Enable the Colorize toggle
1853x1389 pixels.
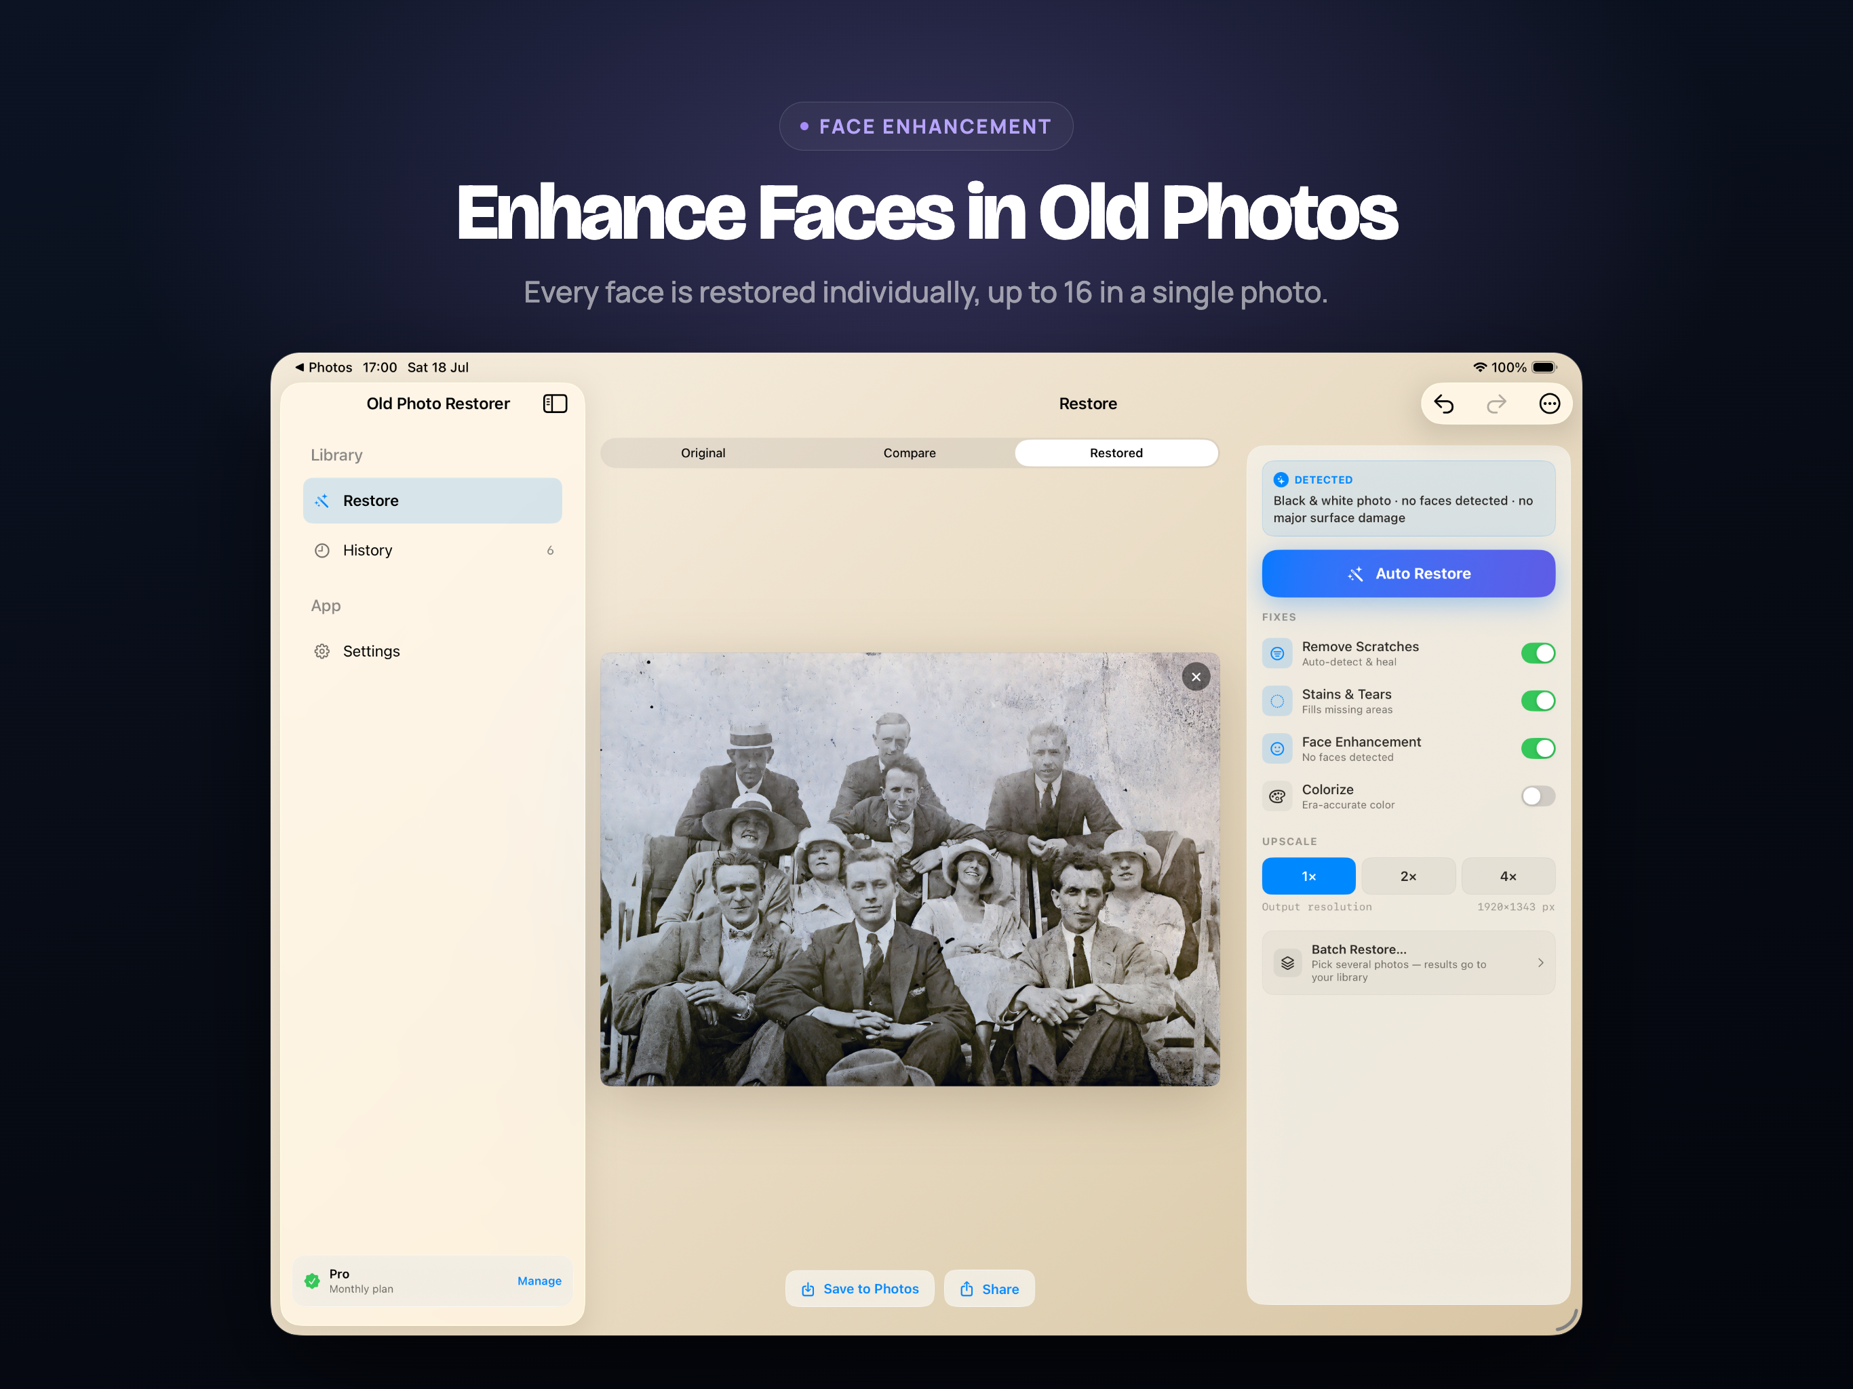click(x=1537, y=796)
